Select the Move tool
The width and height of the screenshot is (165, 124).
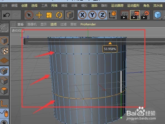[x=39, y=15]
